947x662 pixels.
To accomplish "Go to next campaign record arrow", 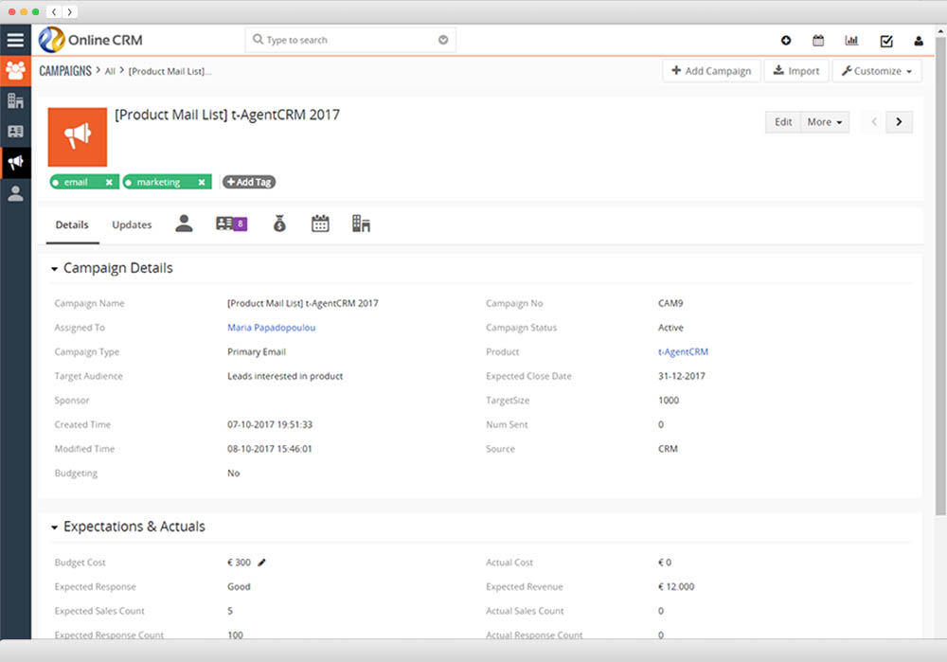I will click(x=899, y=122).
